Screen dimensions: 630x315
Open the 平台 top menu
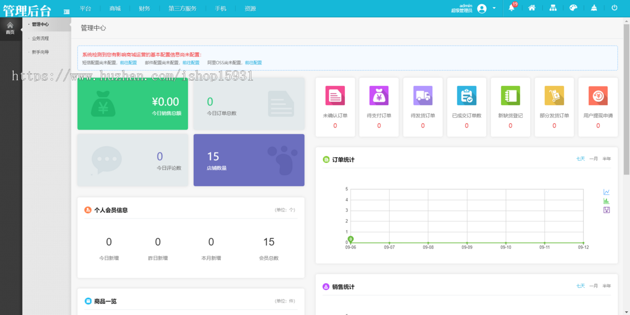click(86, 8)
